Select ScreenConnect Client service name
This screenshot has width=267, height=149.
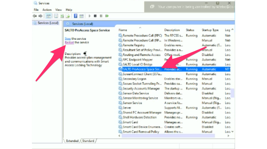click(x=142, y=74)
